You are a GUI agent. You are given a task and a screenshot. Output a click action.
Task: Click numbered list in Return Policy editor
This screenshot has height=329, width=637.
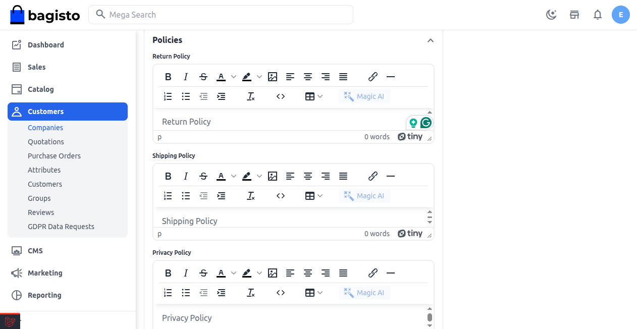(168, 96)
